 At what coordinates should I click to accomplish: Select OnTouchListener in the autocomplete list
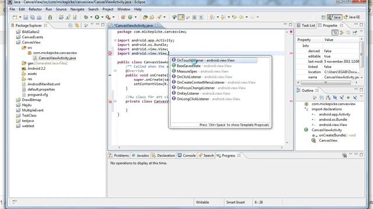(214, 60)
